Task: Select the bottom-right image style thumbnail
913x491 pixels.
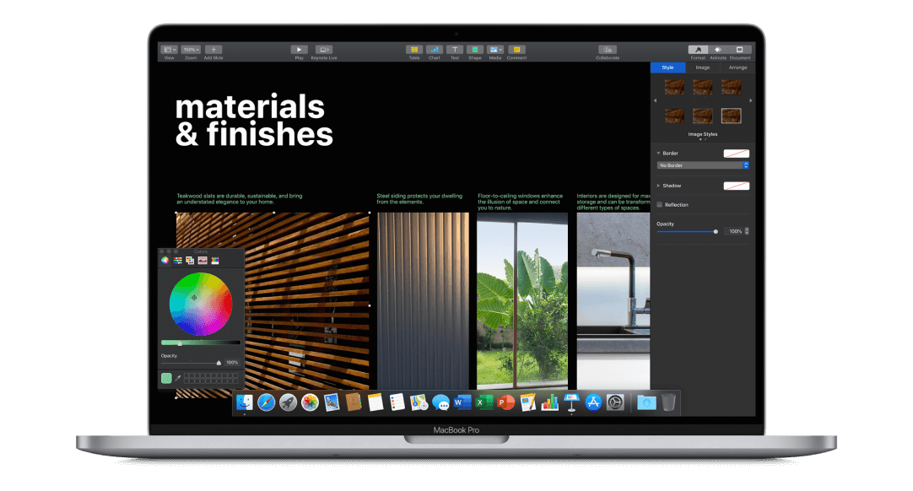Action: pos(731,116)
